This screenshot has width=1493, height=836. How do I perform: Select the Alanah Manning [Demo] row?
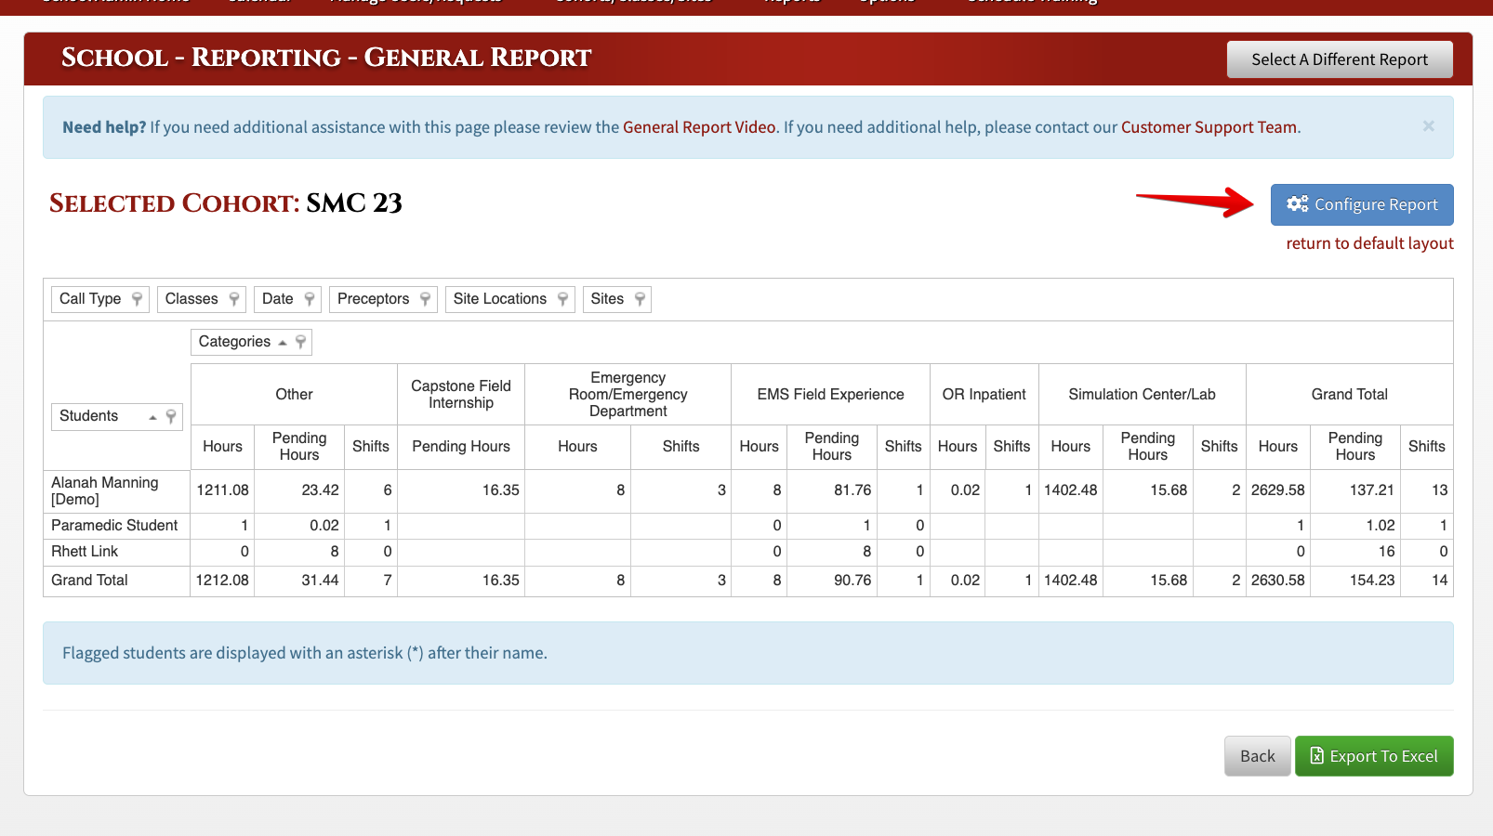pyautogui.click(x=116, y=490)
